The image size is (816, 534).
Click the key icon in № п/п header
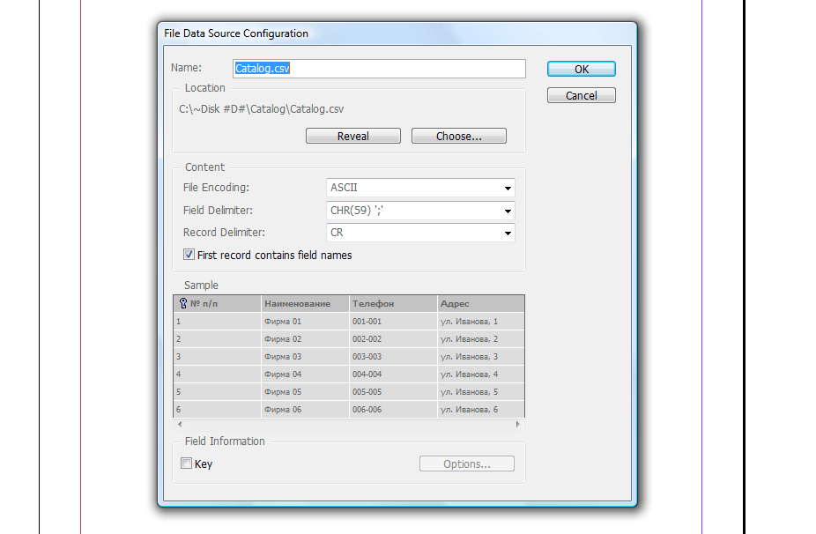point(182,303)
